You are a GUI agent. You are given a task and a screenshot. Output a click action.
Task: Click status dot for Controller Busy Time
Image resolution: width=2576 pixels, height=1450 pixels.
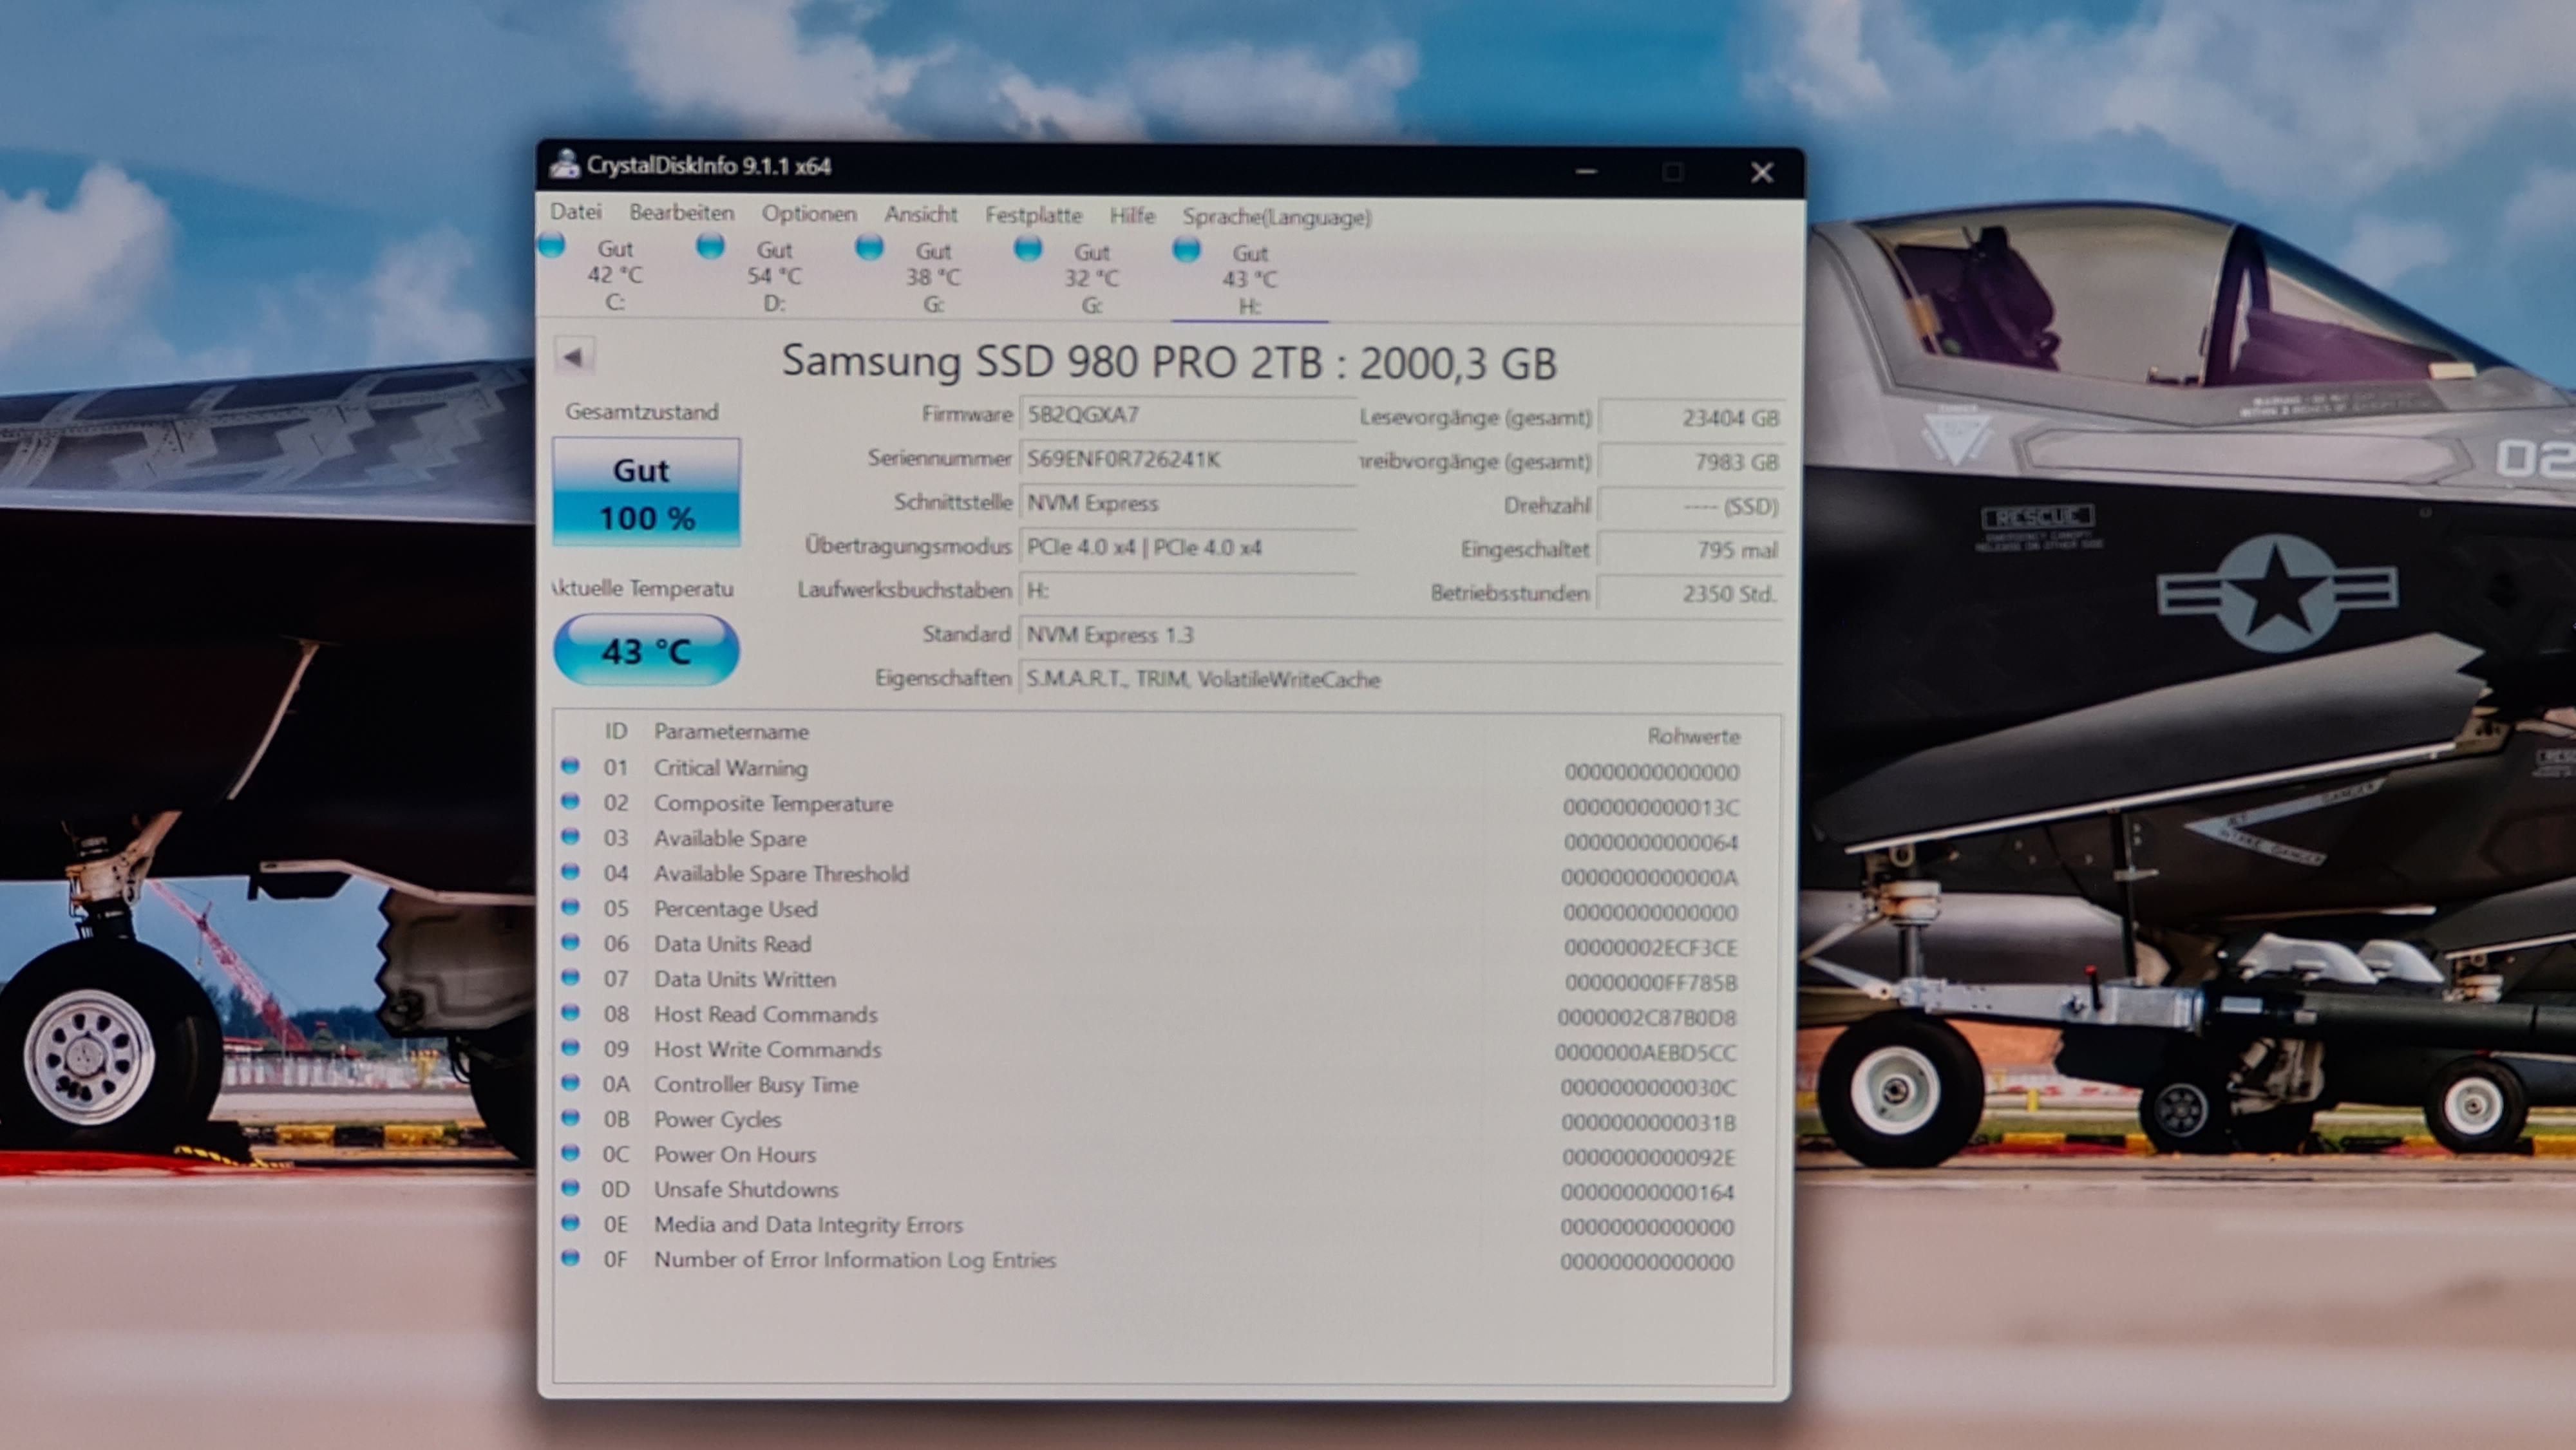570,1082
